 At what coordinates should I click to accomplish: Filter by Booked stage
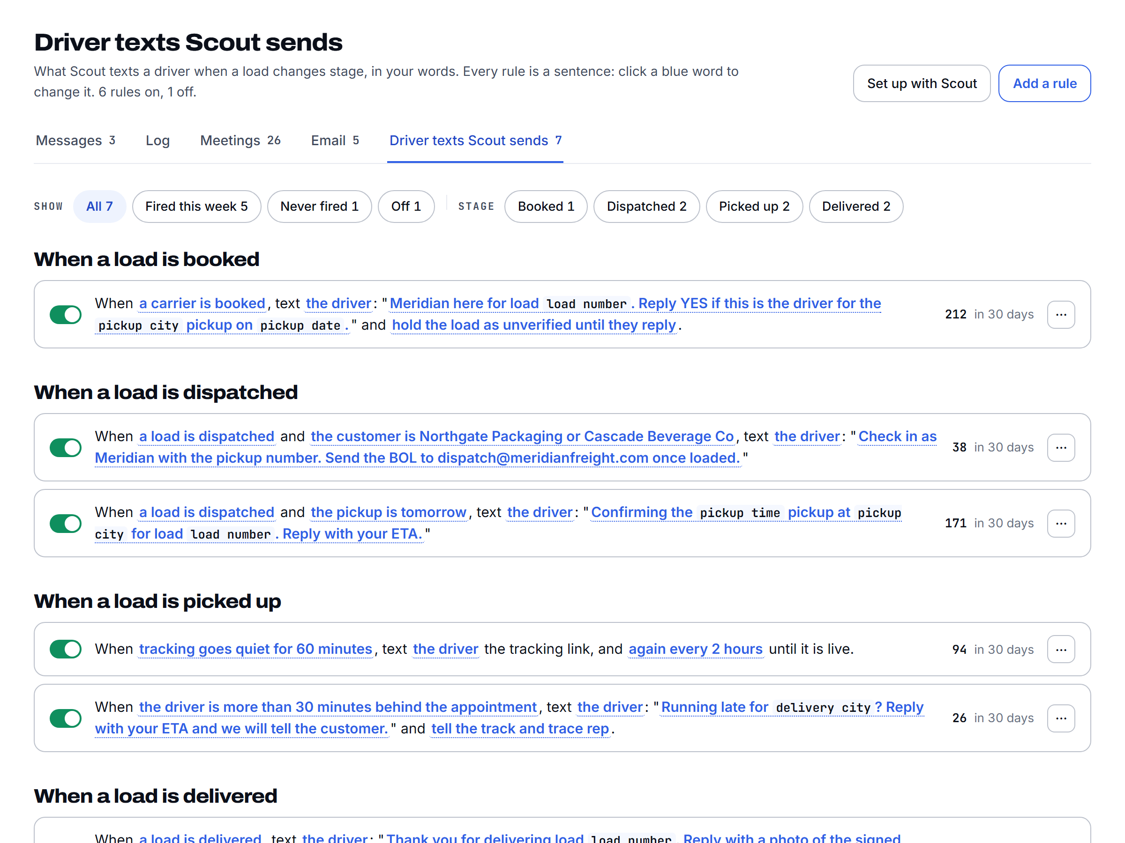(x=546, y=207)
